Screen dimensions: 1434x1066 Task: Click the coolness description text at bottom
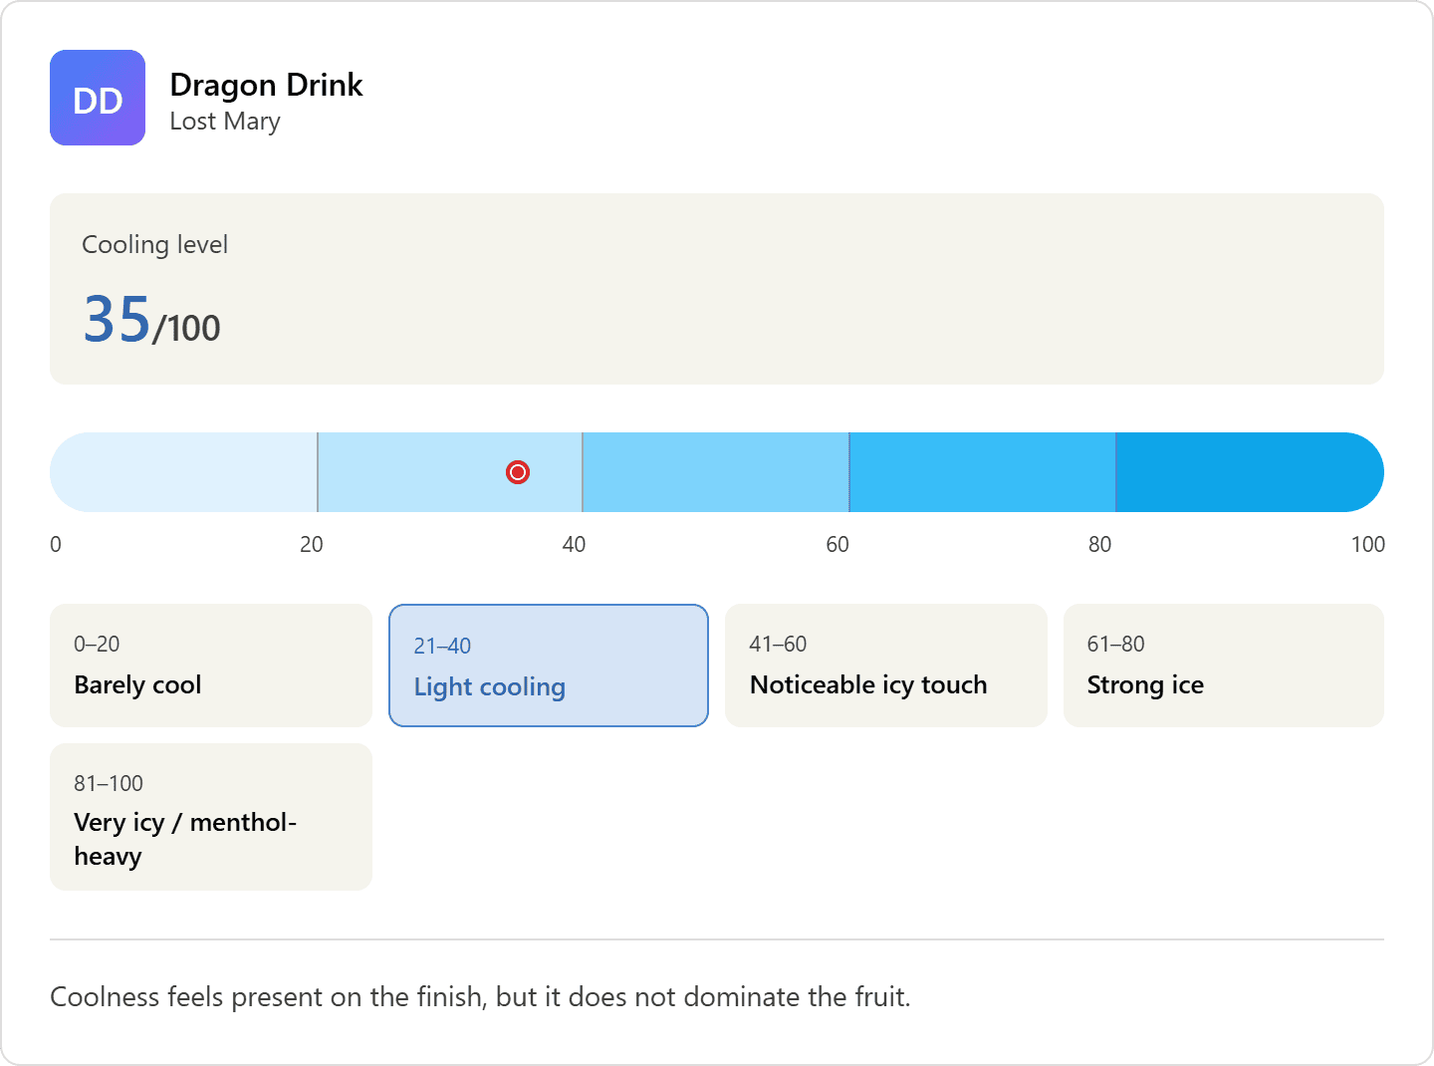[x=480, y=997]
